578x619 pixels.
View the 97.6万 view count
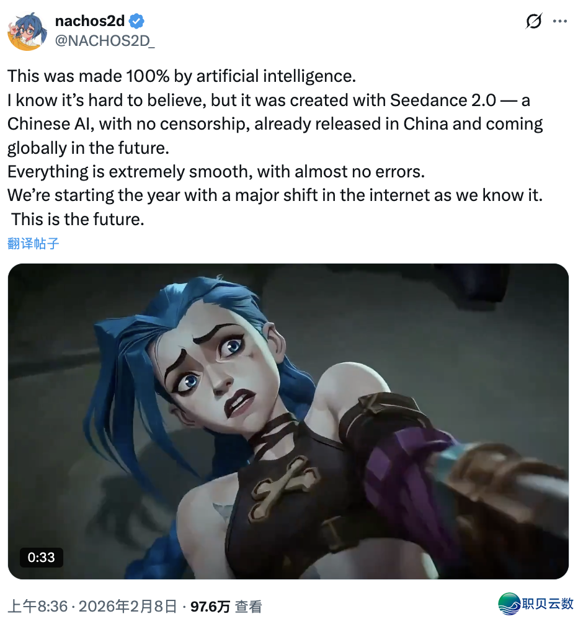click(210, 607)
